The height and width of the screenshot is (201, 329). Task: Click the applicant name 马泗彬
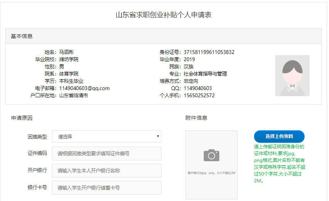(66, 52)
